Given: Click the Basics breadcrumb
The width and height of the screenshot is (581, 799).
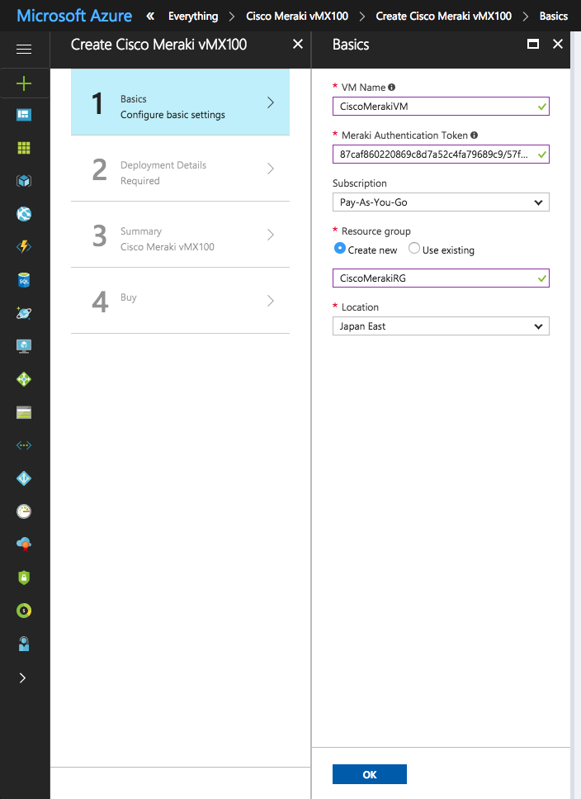Looking at the screenshot, I should (x=554, y=17).
